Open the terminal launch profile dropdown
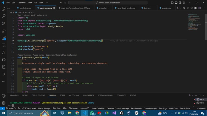This screenshot has height=116, width=207. [x=192, y=95]
